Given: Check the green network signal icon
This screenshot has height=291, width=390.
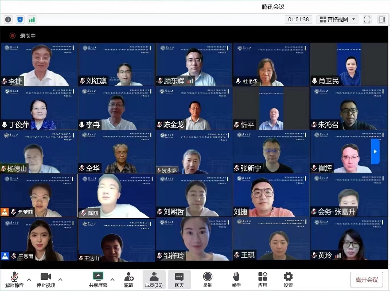Looking at the screenshot, I should [32, 19].
